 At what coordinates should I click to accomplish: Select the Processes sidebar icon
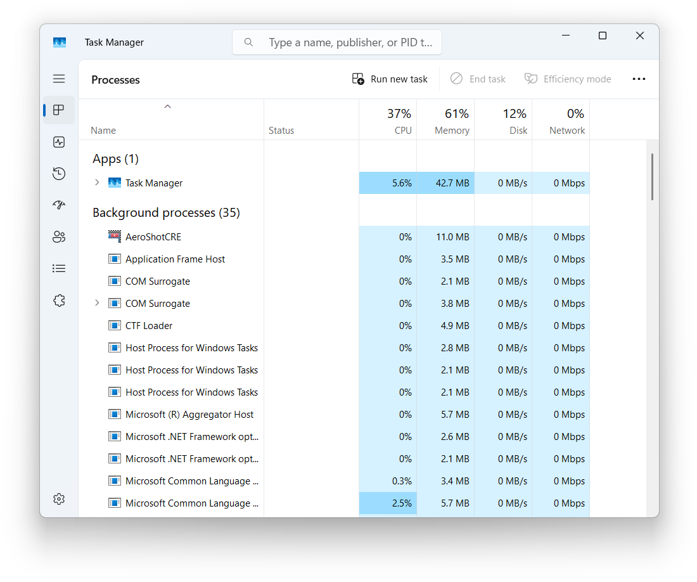point(59,110)
